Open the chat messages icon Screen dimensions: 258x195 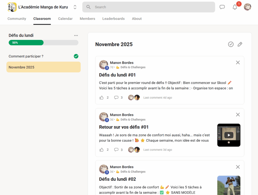click(222, 7)
